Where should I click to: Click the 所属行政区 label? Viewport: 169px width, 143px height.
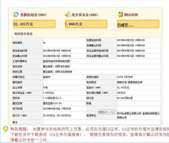19,77
